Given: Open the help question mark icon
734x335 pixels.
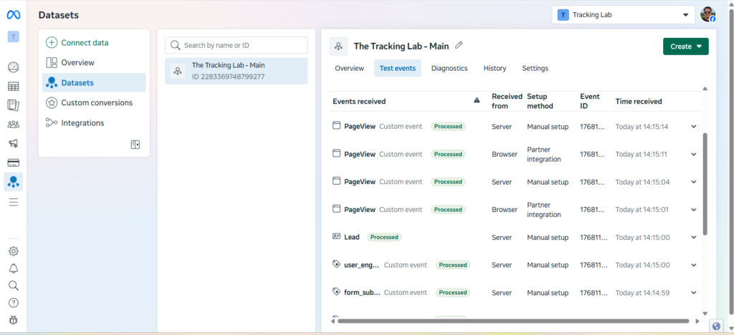Looking at the screenshot, I should [14, 303].
